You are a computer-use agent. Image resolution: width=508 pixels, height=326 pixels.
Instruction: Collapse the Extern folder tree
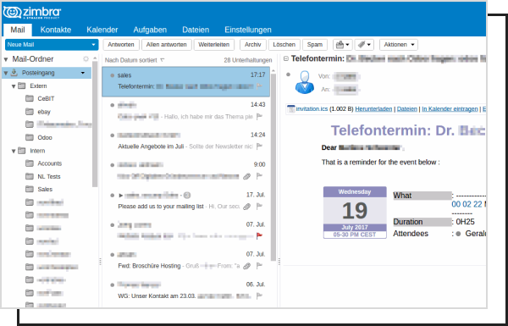click(14, 86)
